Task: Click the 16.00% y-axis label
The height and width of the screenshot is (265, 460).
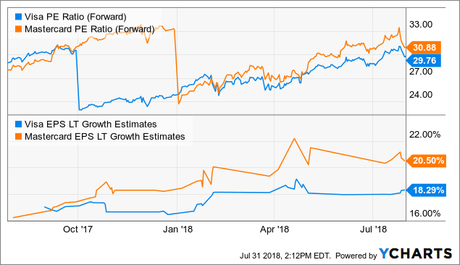Action: [425, 214]
